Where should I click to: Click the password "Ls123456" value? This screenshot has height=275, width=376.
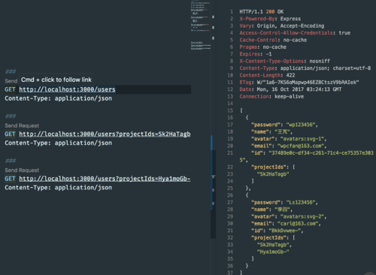pos(301,202)
